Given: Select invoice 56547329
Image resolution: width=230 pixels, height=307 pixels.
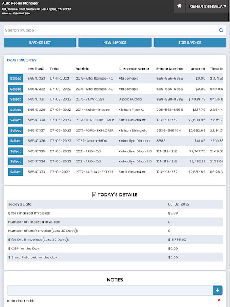Looking at the screenshot, I should pyautogui.click(x=16, y=110).
